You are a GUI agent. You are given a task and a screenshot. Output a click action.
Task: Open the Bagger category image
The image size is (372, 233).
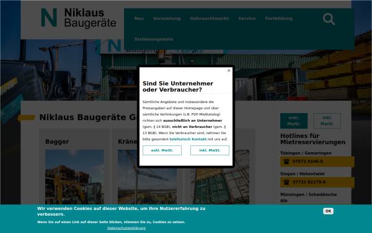[74, 177]
